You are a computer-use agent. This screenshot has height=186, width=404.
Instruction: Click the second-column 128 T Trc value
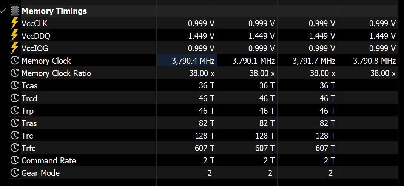265,136
